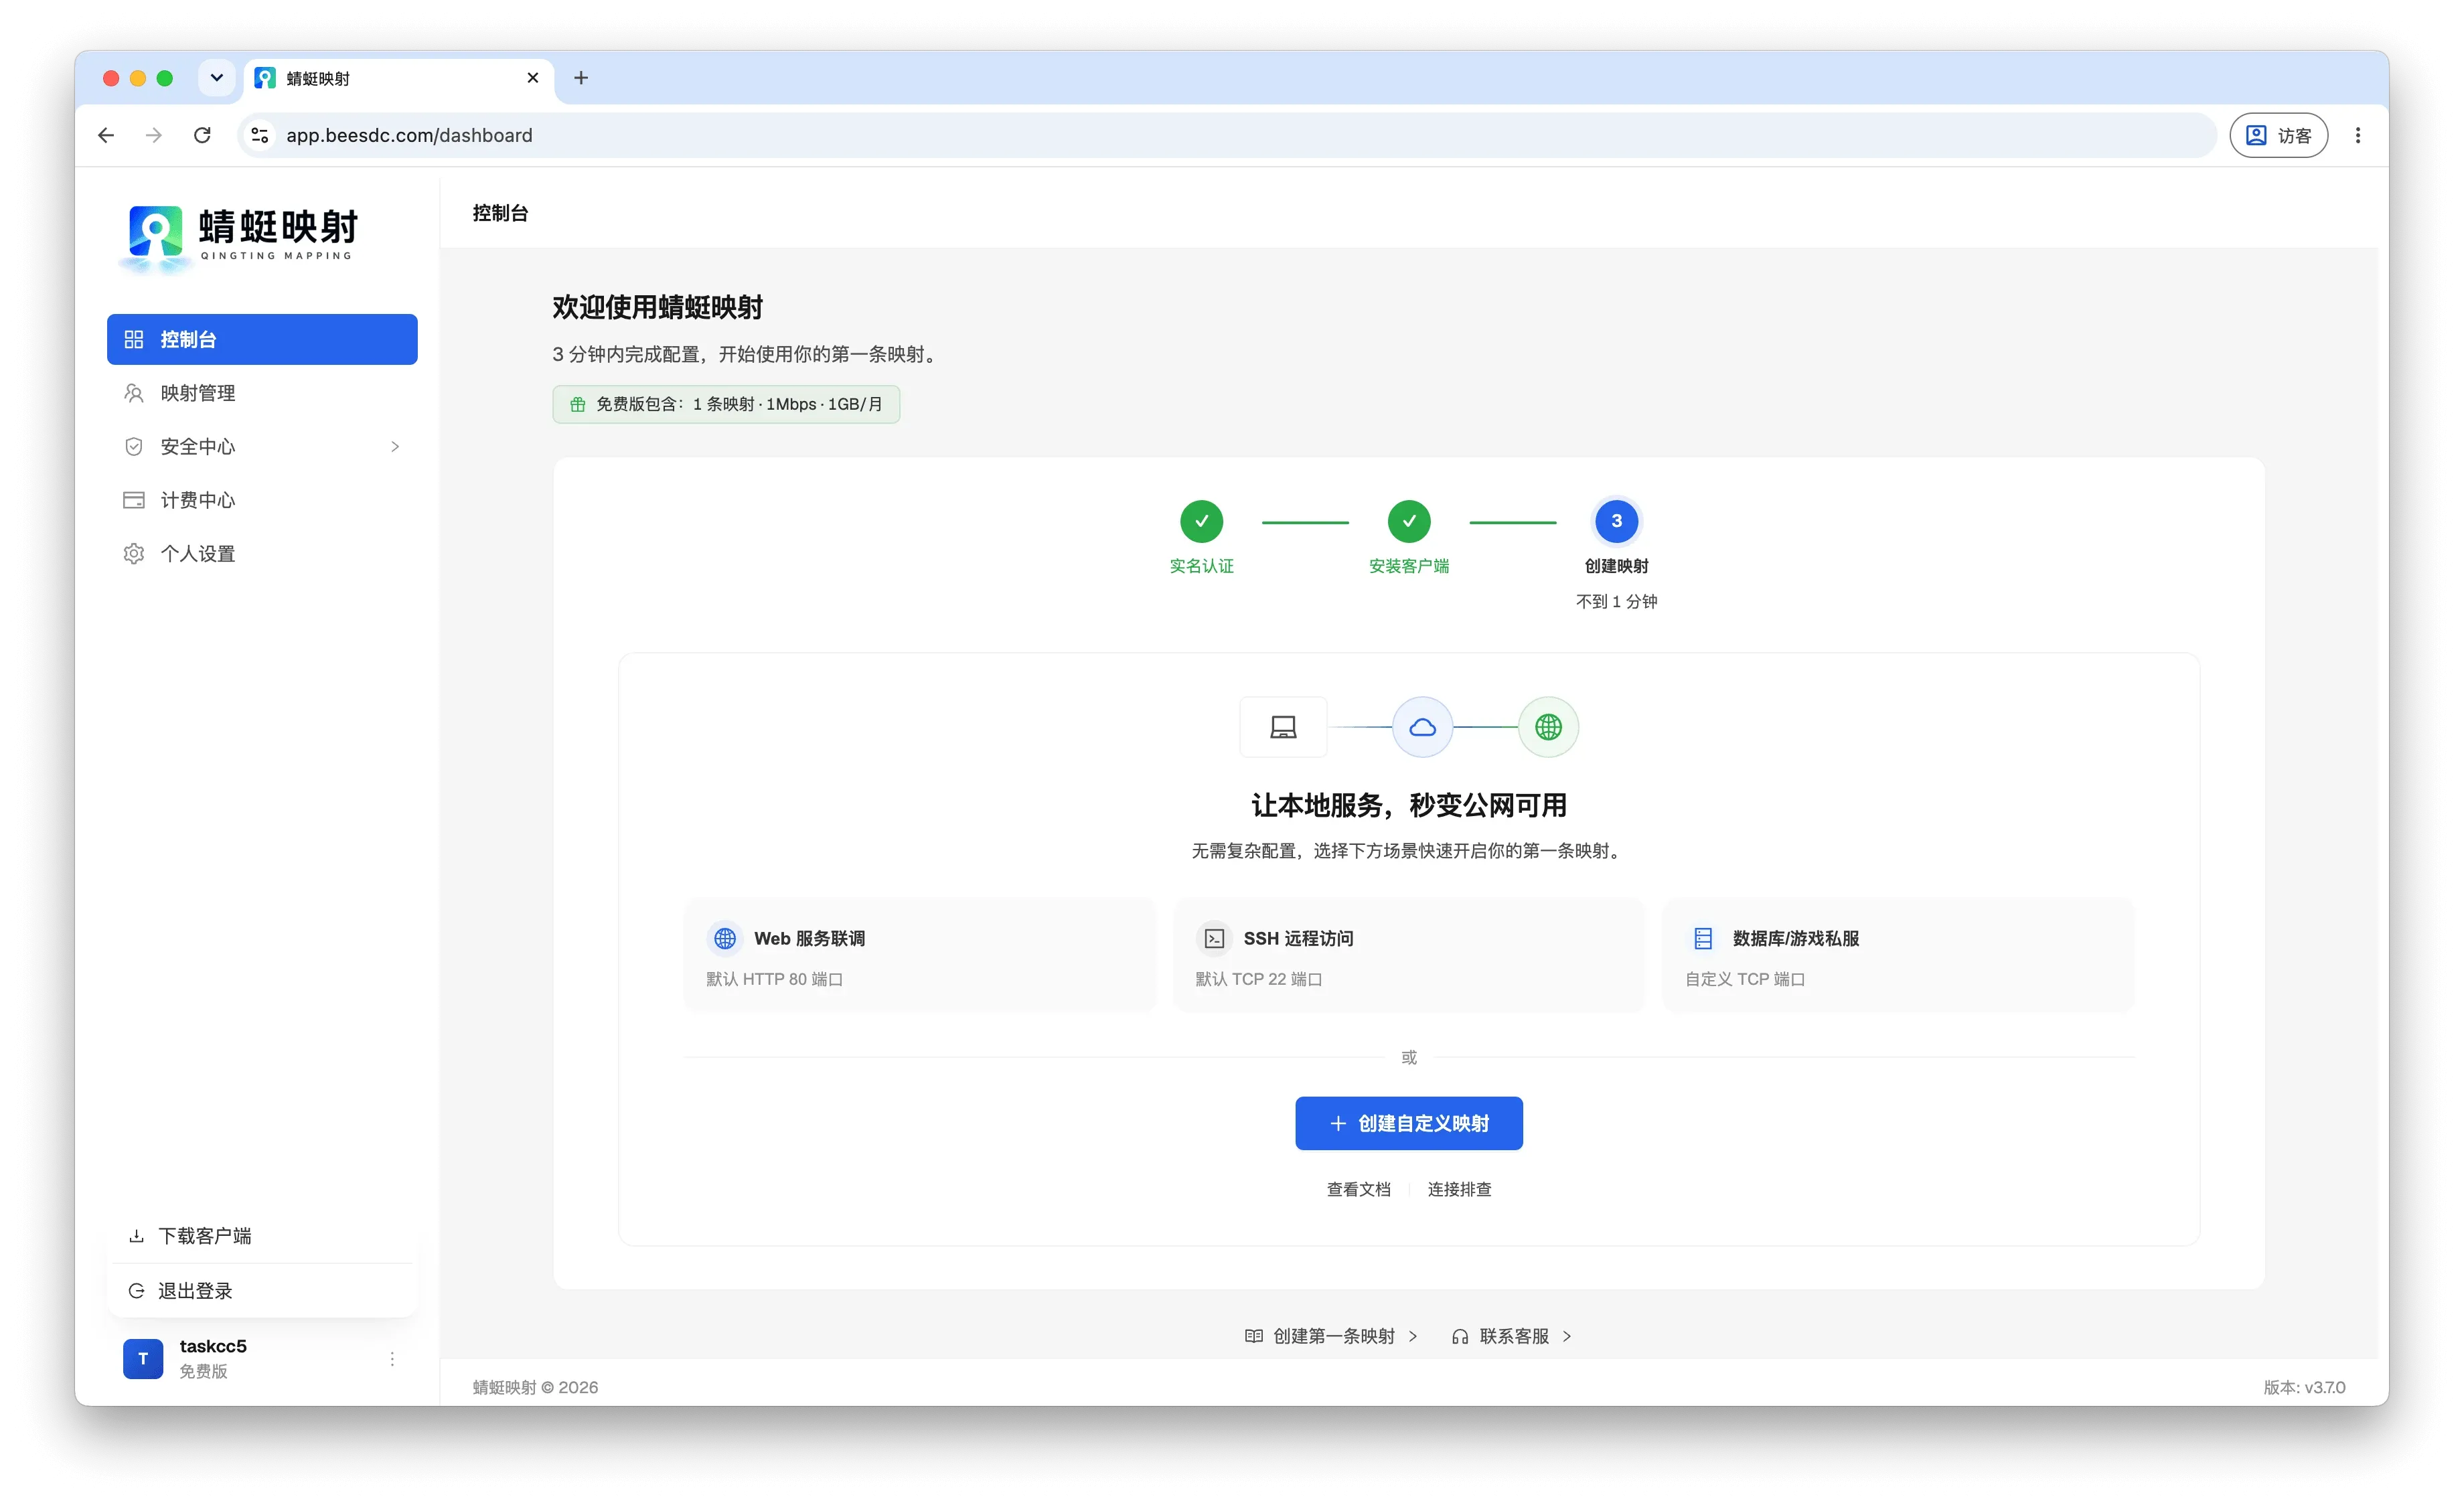
Task: Click the 数据库 server icon
Action: tap(1703, 938)
